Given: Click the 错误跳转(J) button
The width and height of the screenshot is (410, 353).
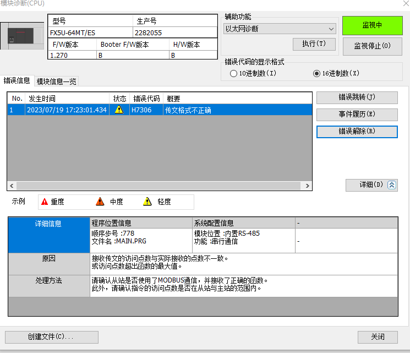Looking at the screenshot, I should pos(357,97).
